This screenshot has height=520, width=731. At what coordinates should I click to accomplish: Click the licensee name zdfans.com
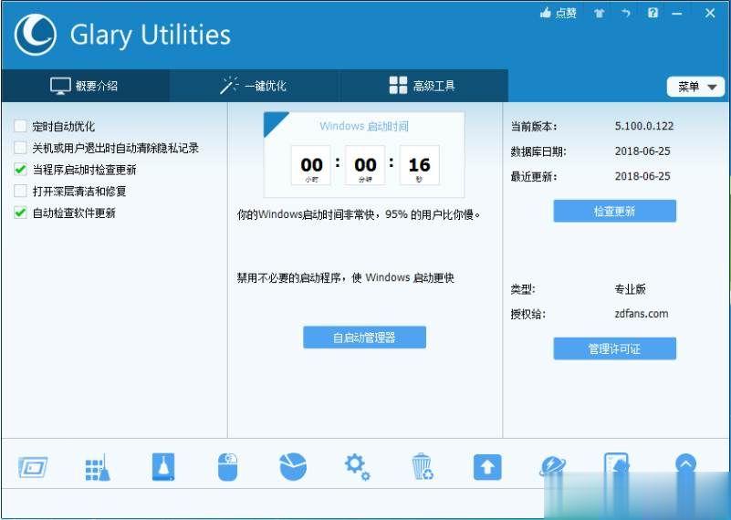point(641,314)
